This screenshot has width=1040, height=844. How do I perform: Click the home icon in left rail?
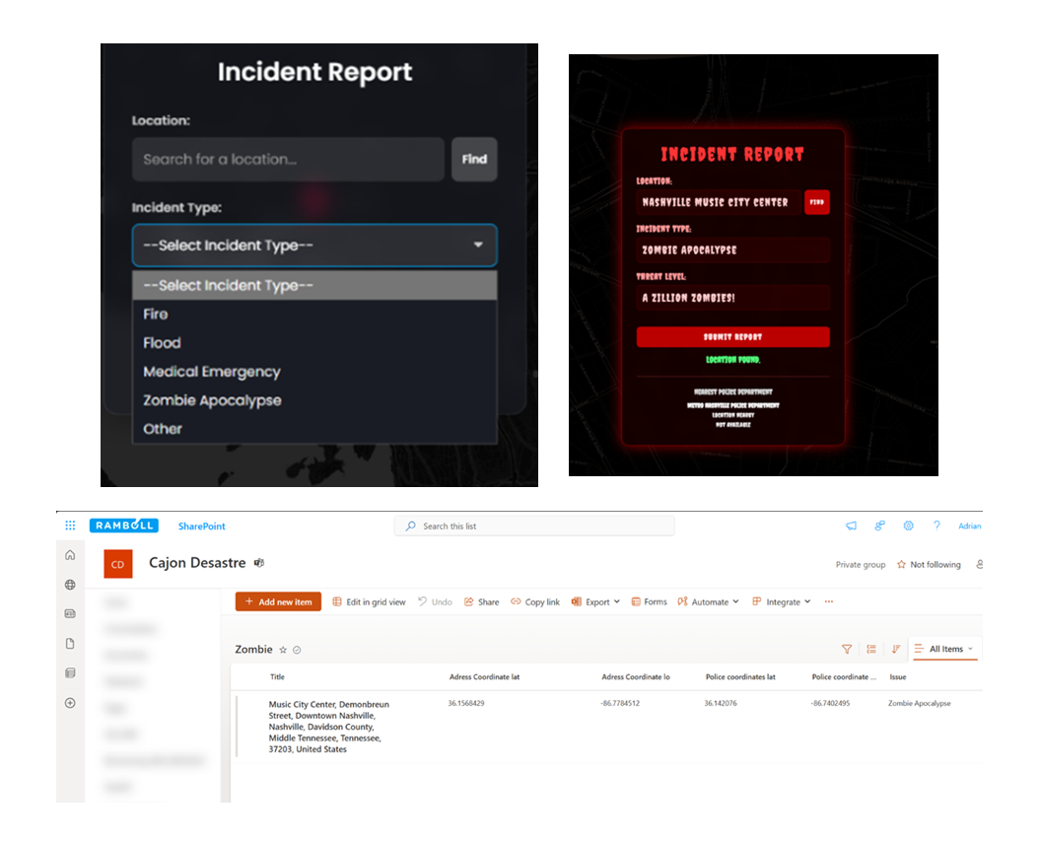click(x=70, y=555)
